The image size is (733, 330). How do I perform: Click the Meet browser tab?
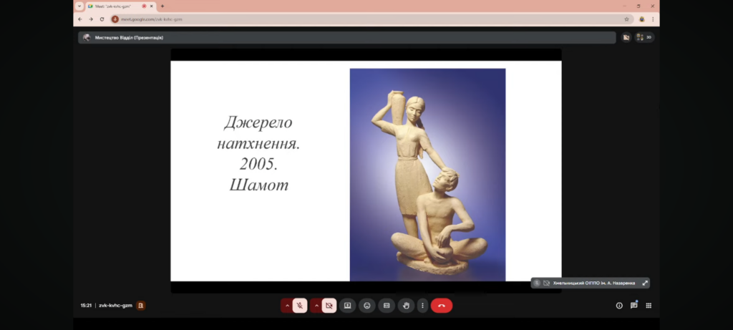(115, 6)
